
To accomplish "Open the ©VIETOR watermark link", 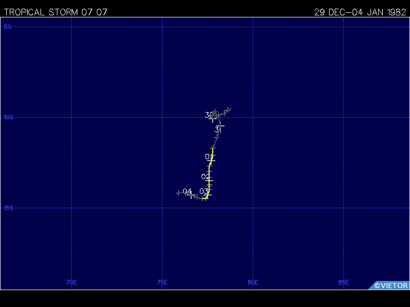I will [x=391, y=286].
